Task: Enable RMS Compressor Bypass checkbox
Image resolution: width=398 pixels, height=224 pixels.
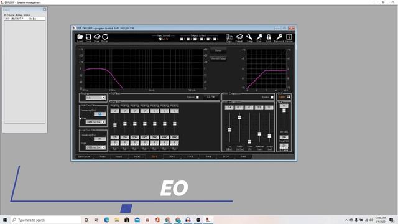Action: tap(272, 97)
